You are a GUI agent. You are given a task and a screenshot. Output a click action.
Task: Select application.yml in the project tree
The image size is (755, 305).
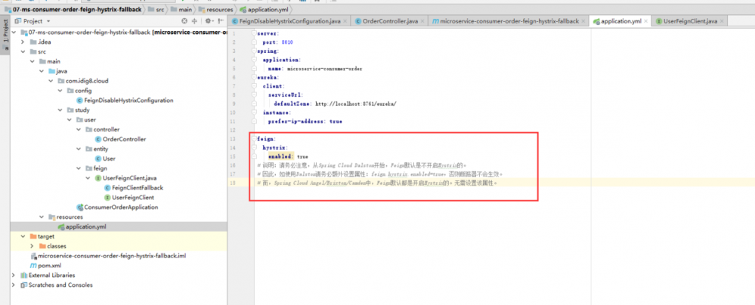(82, 226)
